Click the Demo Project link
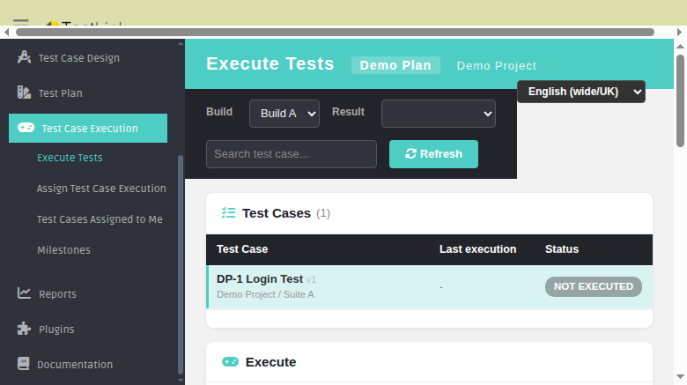687x385 pixels. pos(497,66)
